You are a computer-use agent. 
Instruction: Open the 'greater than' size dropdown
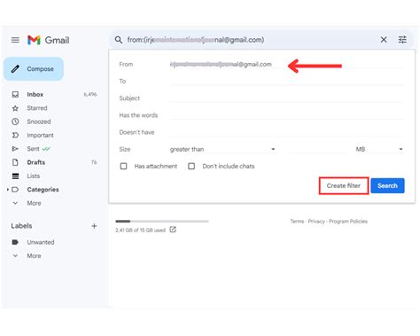click(x=223, y=149)
